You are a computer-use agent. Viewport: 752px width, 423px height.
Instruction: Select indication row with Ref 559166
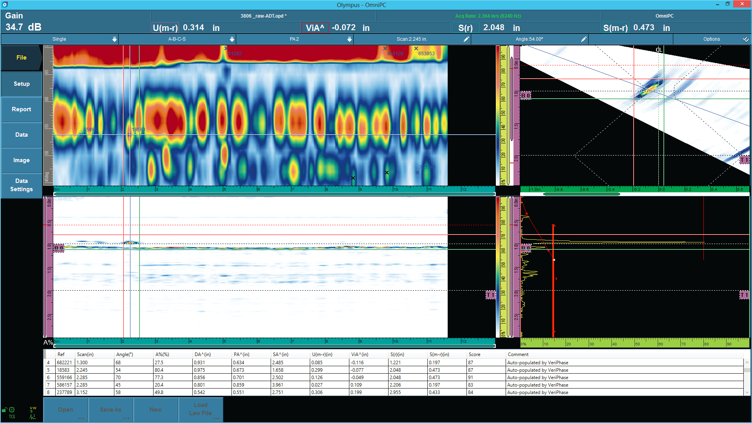64,378
